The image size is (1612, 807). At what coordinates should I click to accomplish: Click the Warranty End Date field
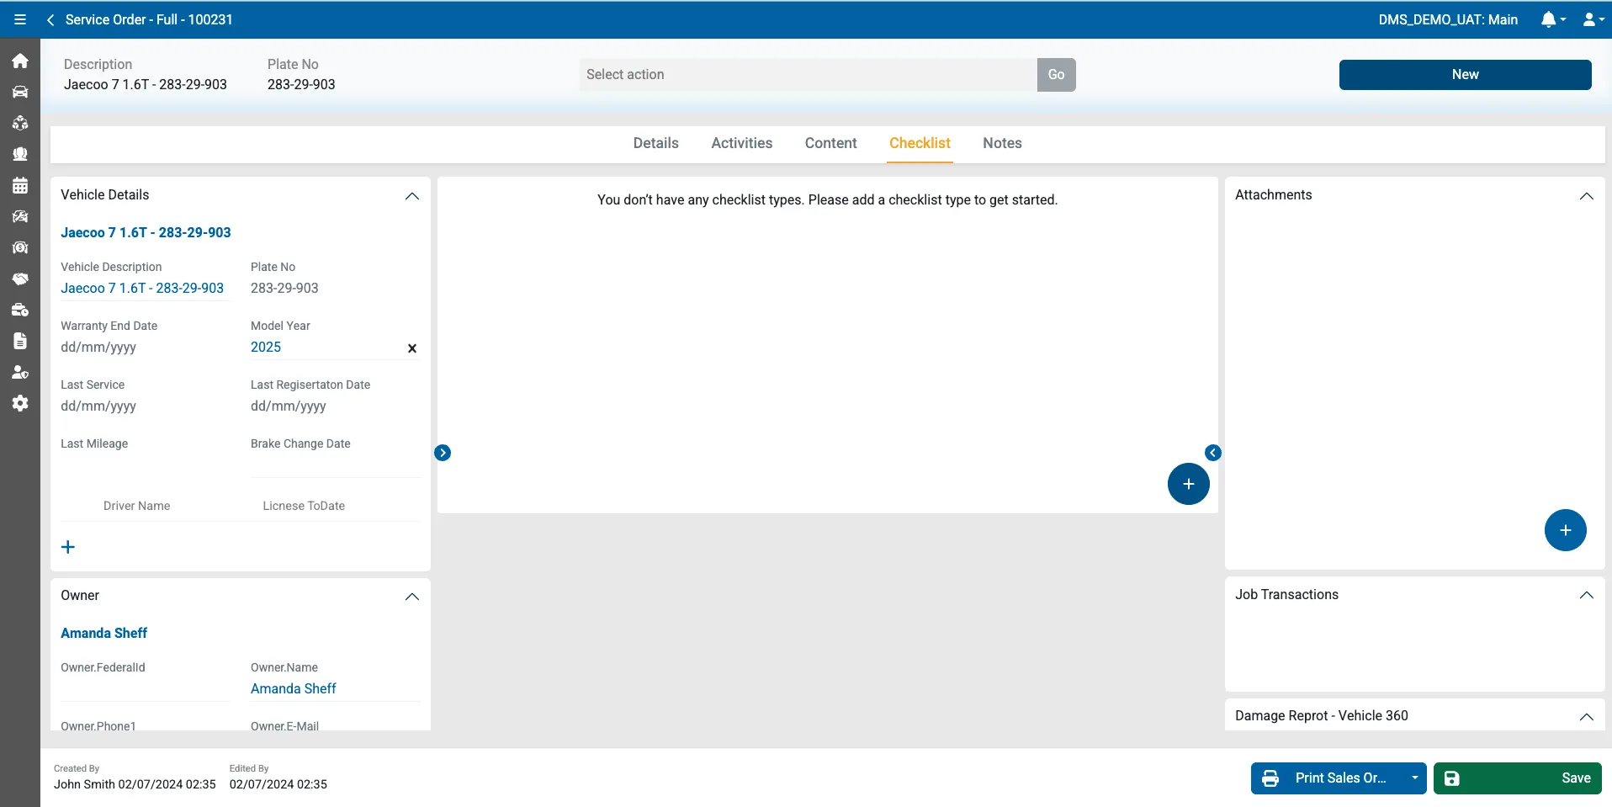click(x=146, y=347)
